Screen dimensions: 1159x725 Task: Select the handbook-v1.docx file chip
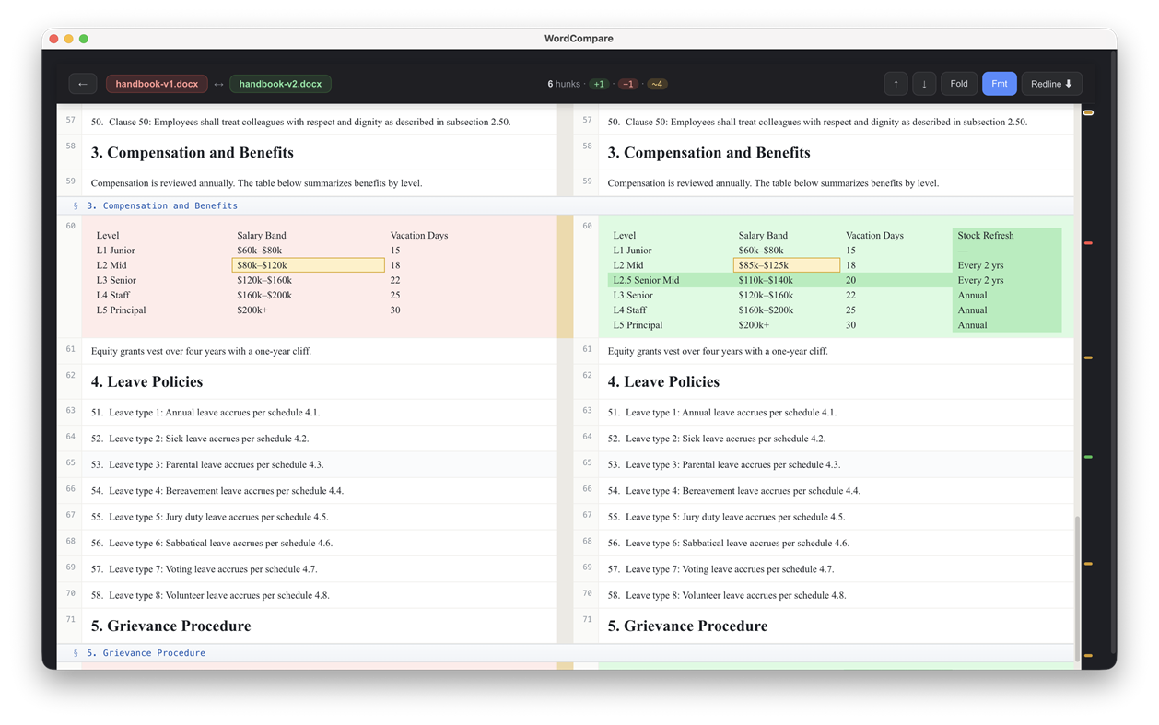[x=157, y=84]
